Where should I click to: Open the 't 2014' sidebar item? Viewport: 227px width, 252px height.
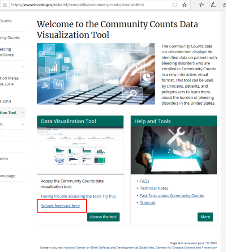(6, 102)
